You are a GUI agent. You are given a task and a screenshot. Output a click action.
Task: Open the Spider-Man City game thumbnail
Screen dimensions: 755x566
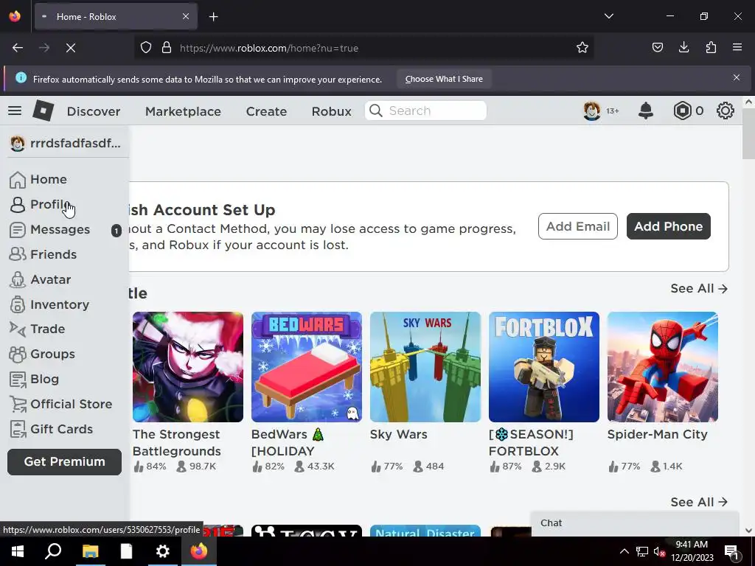point(663,367)
